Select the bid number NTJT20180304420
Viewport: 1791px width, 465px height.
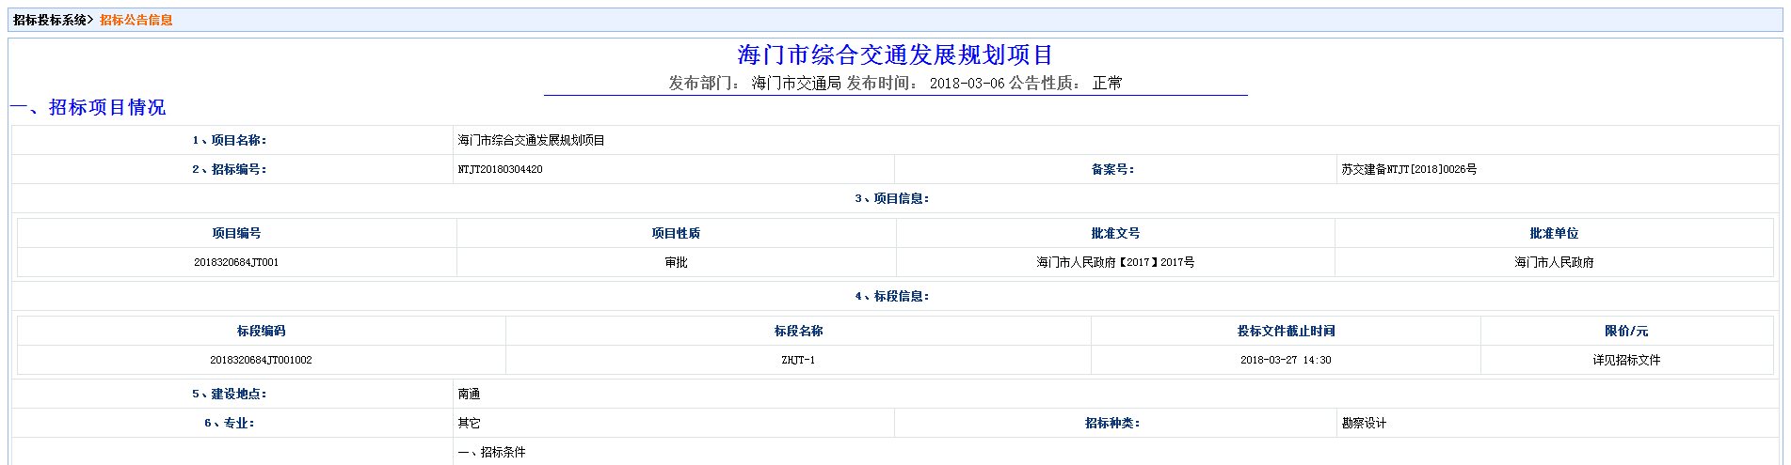point(500,169)
